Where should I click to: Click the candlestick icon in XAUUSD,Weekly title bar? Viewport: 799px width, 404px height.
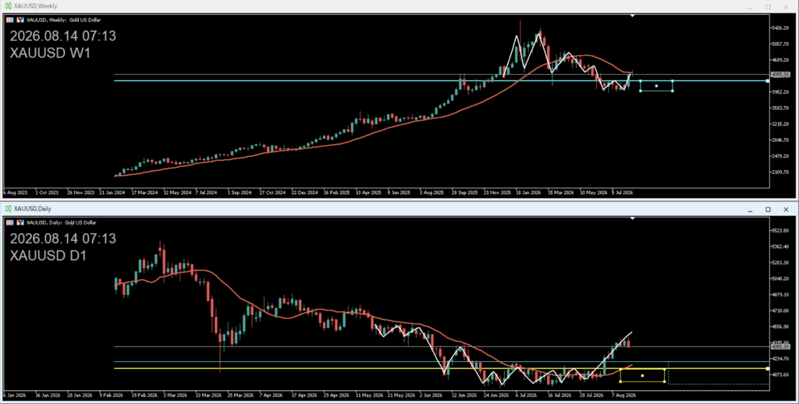(x=8, y=6)
